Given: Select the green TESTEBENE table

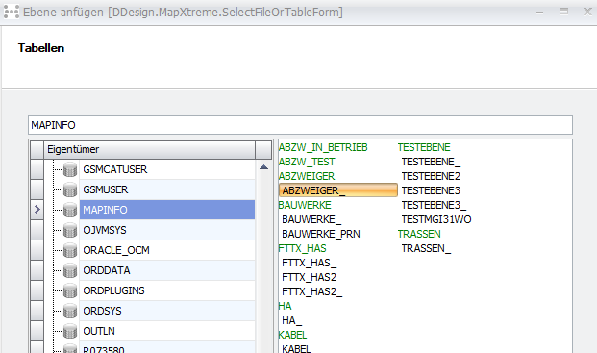Looking at the screenshot, I should [x=424, y=147].
